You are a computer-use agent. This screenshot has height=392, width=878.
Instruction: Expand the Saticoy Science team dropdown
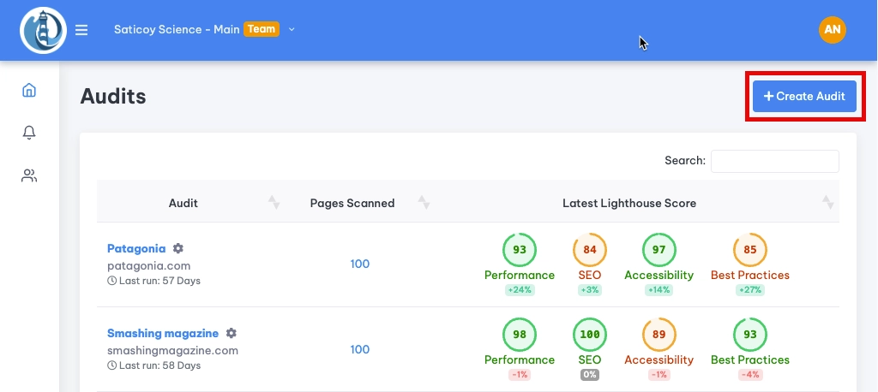click(292, 29)
